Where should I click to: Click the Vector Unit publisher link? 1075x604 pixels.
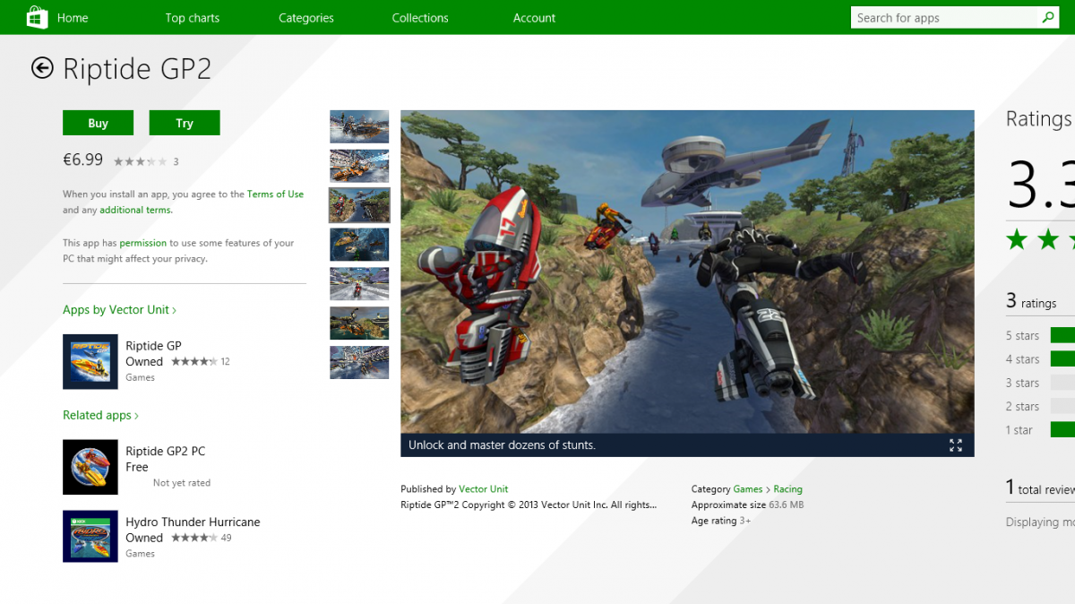483,489
